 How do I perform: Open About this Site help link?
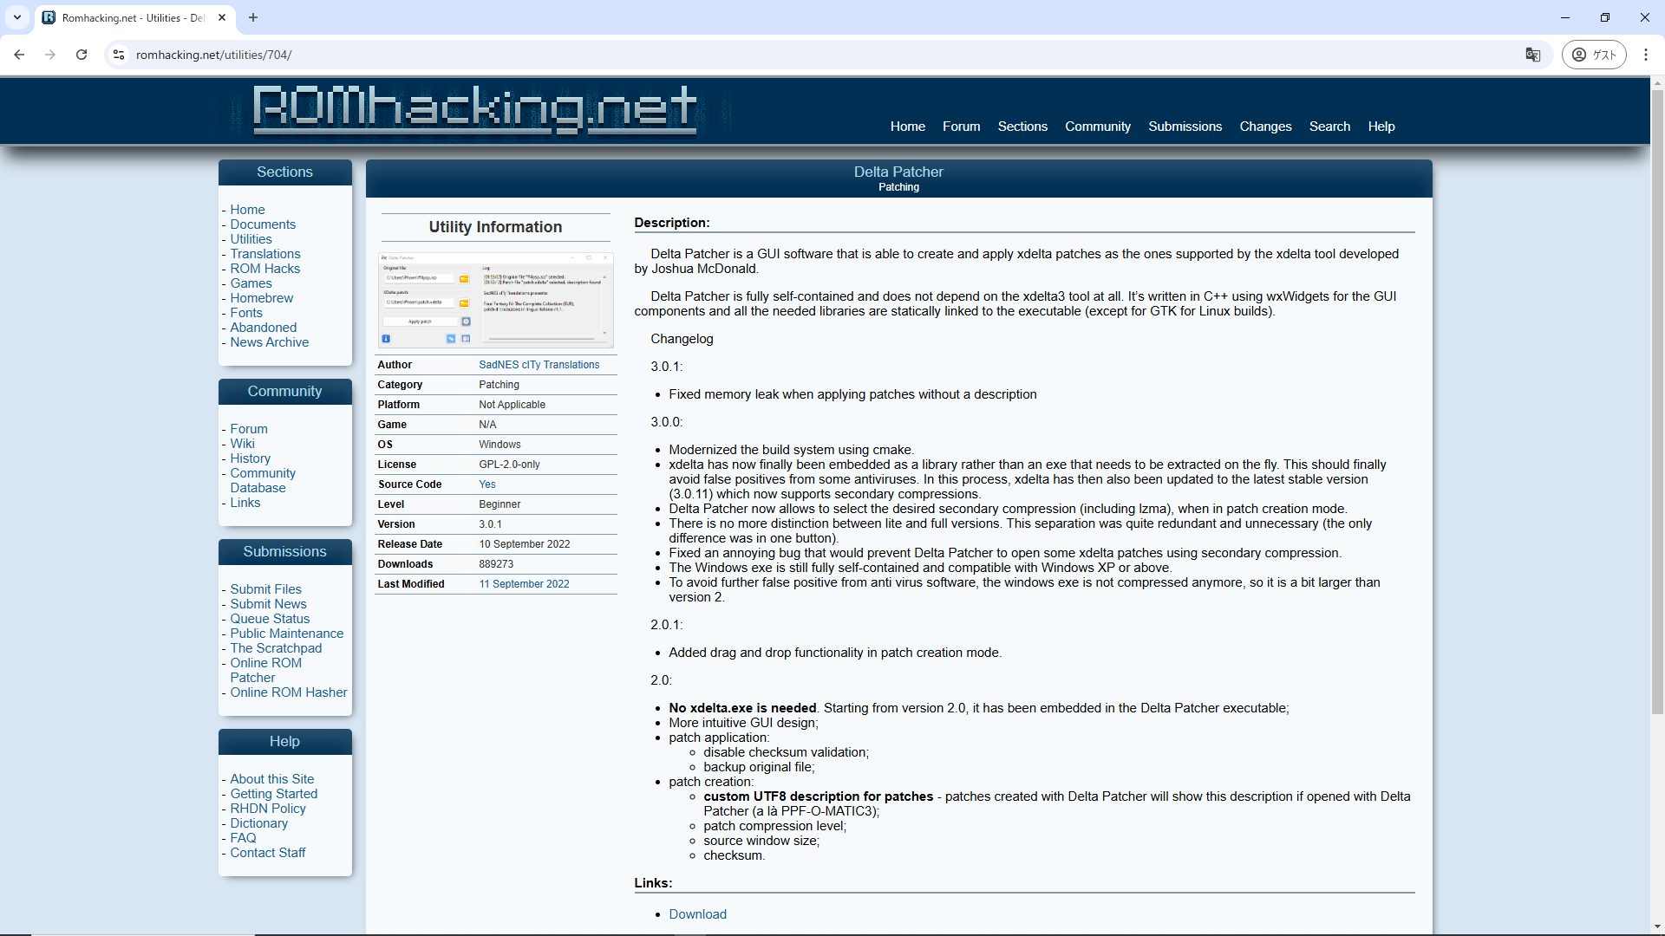click(x=271, y=779)
